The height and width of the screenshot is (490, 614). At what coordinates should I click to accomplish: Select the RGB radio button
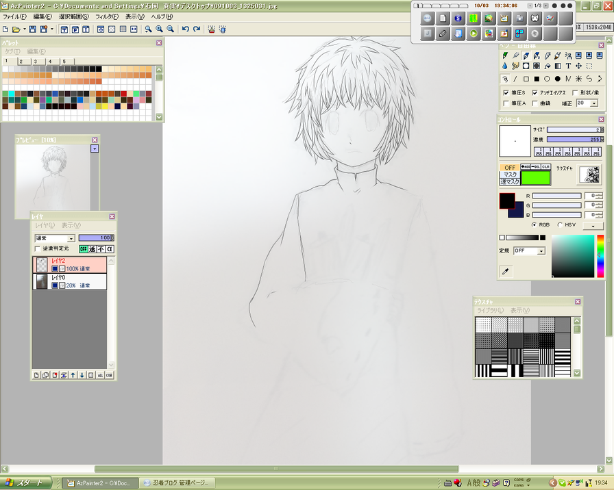click(x=534, y=224)
